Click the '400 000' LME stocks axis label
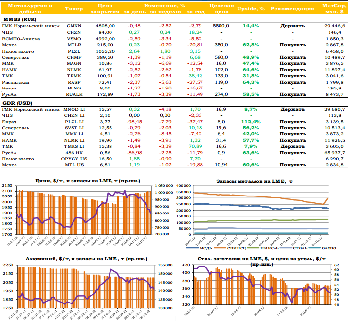This screenshot has width=348, height=321. [x=183, y=186]
